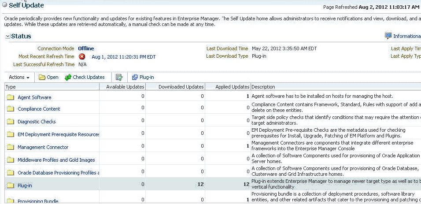Click the May 22, 2012 download time
Image resolution: width=421 pixels, height=204 pixels.
tap(284, 48)
